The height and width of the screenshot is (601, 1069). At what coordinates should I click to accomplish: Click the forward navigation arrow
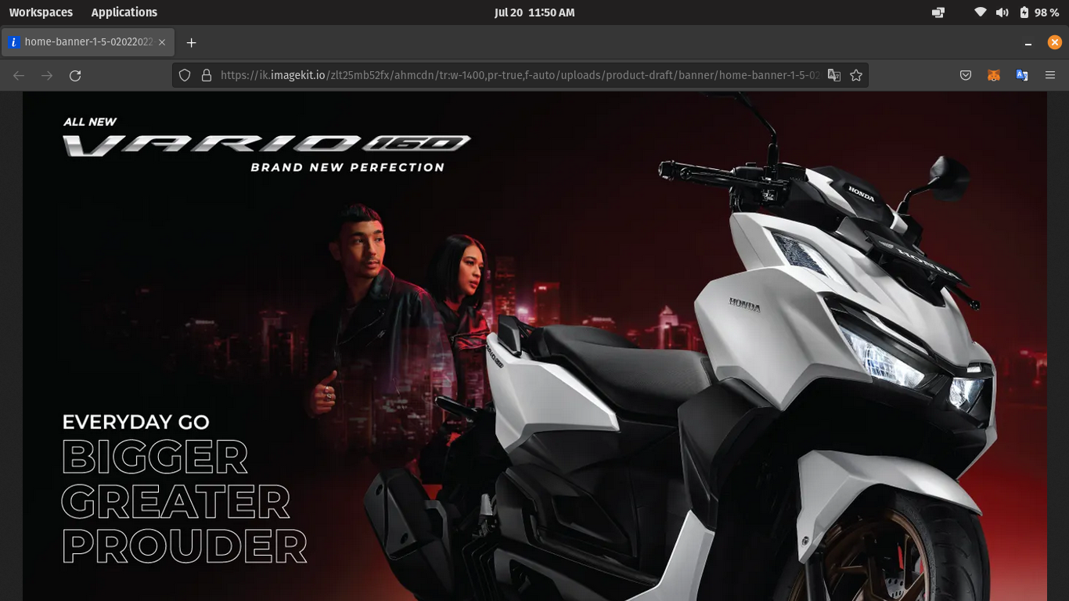(x=47, y=76)
